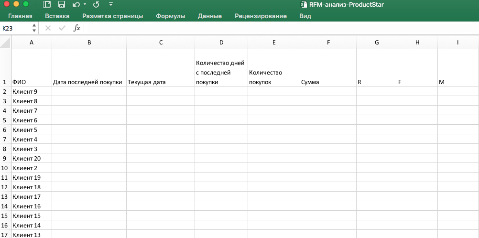Select the Клиент 9 cell
The image size is (479, 238).
[32, 91]
